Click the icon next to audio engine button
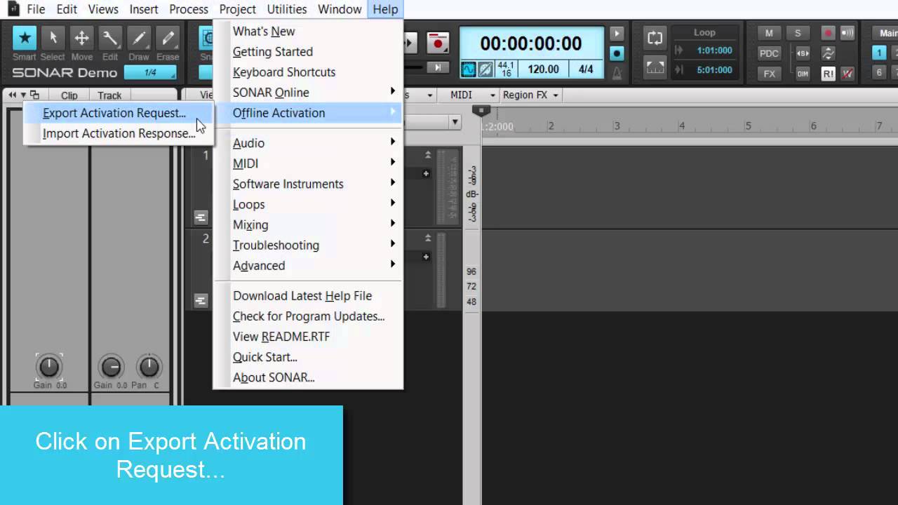The height and width of the screenshot is (505, 898). pos(485,69)
